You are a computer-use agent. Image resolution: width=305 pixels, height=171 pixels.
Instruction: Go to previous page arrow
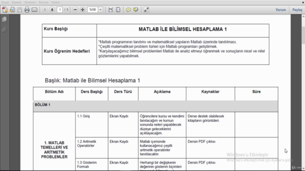45,9
